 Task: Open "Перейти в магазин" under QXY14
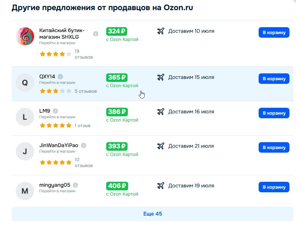tap(57, 83)
